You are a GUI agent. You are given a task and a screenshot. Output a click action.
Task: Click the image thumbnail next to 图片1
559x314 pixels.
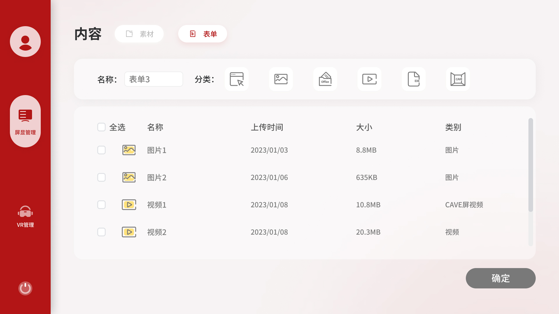pyautogui.click(x=129, y=150)
